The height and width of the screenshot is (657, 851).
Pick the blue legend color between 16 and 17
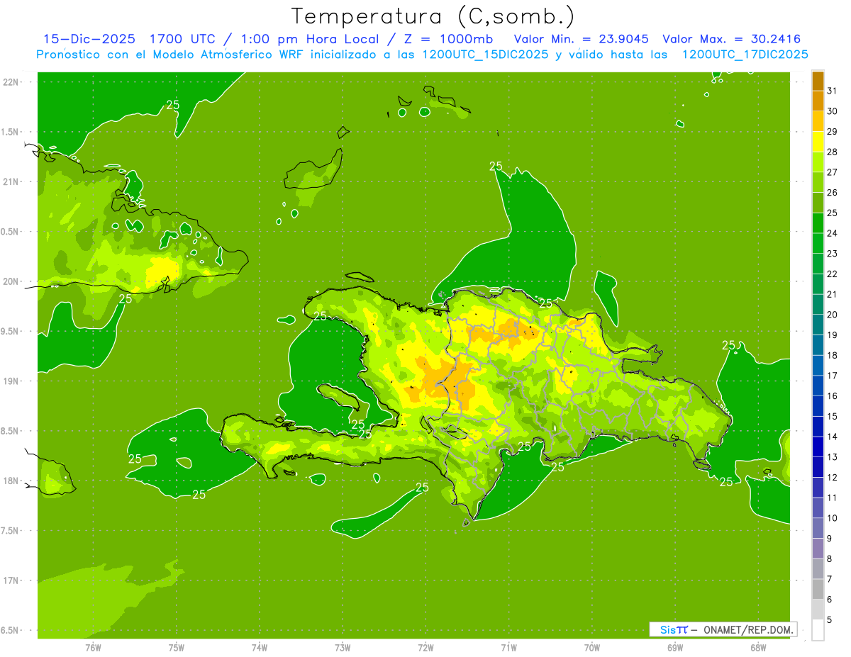pos(818,386)
